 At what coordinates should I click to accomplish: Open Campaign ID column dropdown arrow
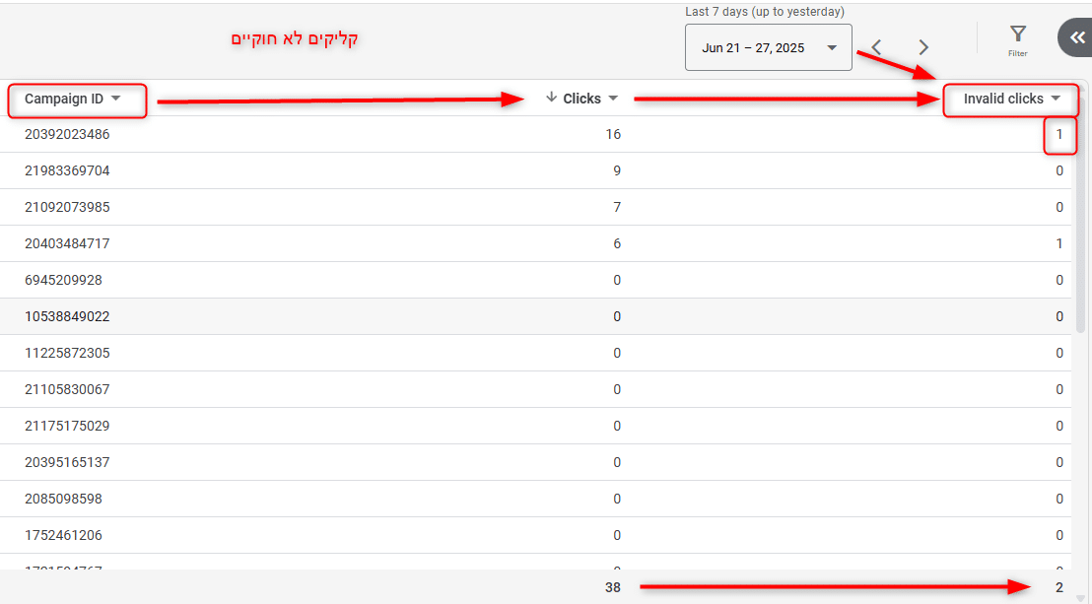tap(116, 99)
